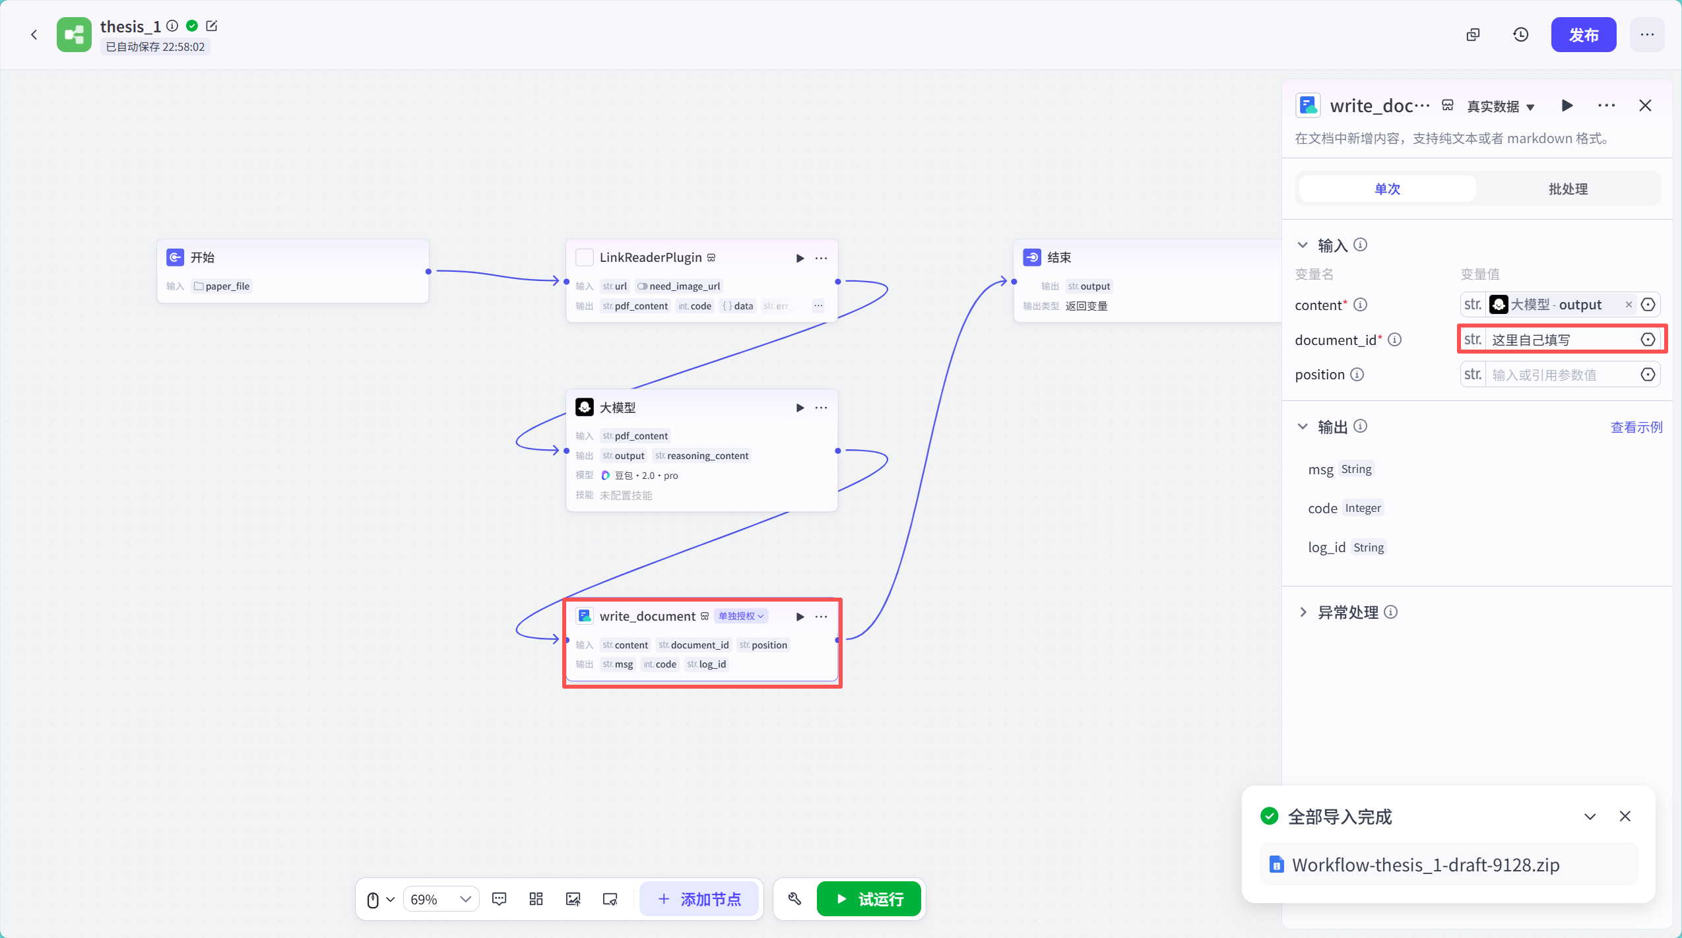Switch to the 单次 tab

1387,189
